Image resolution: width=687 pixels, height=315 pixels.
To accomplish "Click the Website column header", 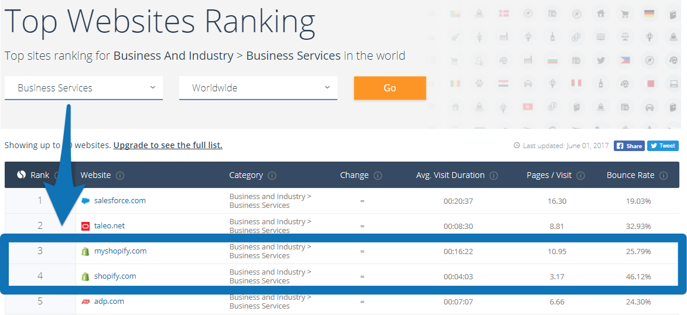I will tap(95, 175).
